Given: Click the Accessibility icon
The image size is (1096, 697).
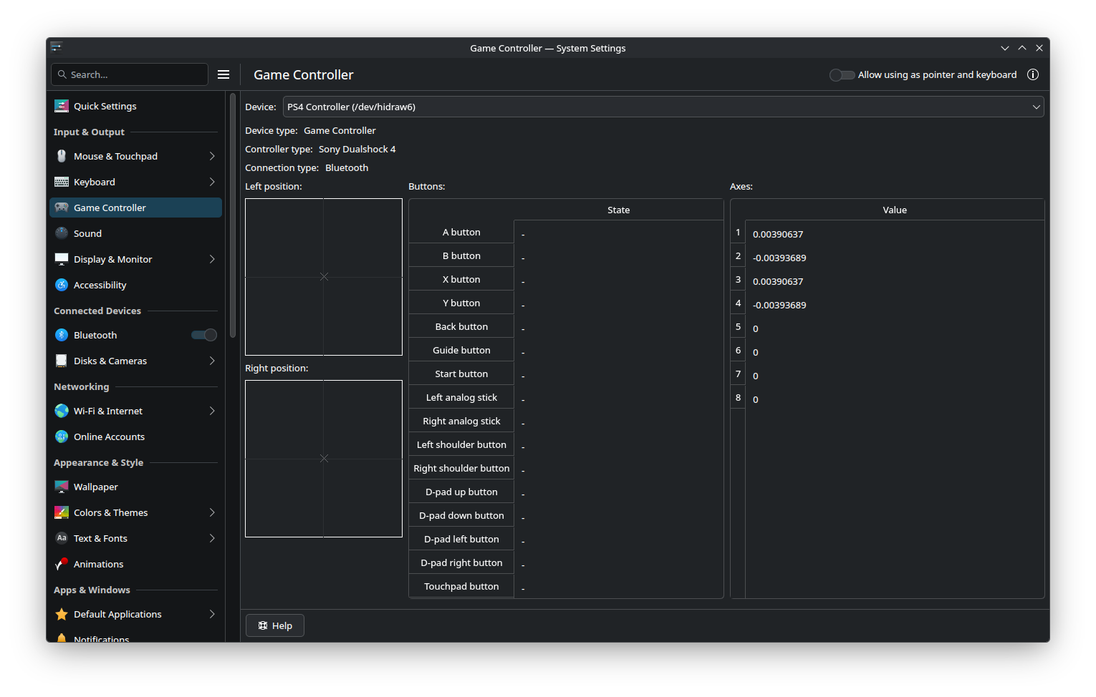Looking at the screenshot, I should point(62,285).
